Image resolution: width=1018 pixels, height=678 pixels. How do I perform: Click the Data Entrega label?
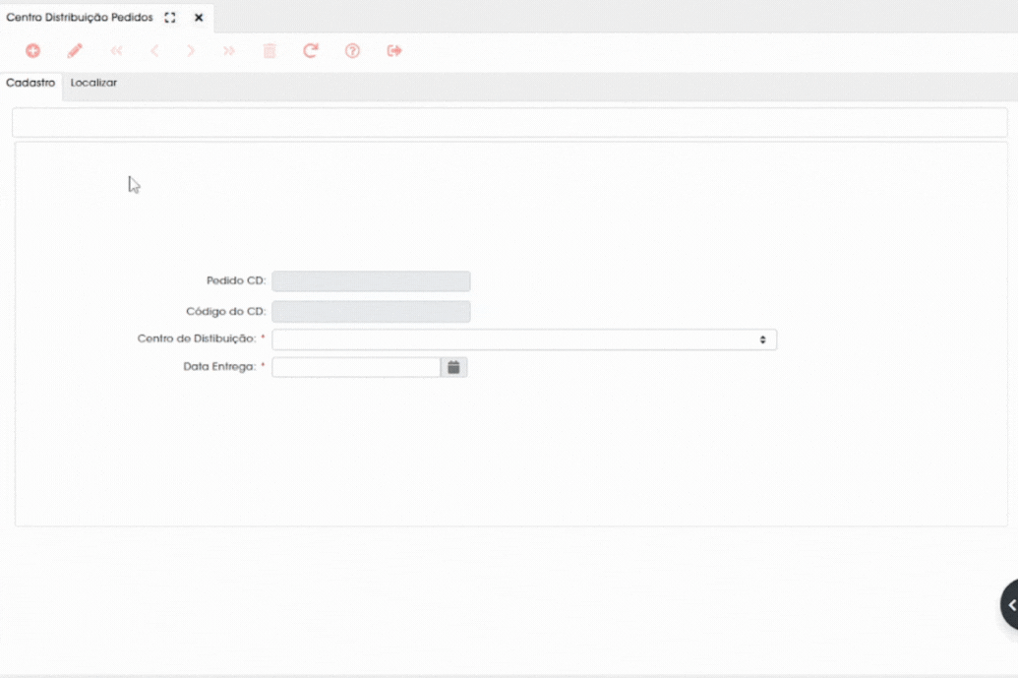219,367
